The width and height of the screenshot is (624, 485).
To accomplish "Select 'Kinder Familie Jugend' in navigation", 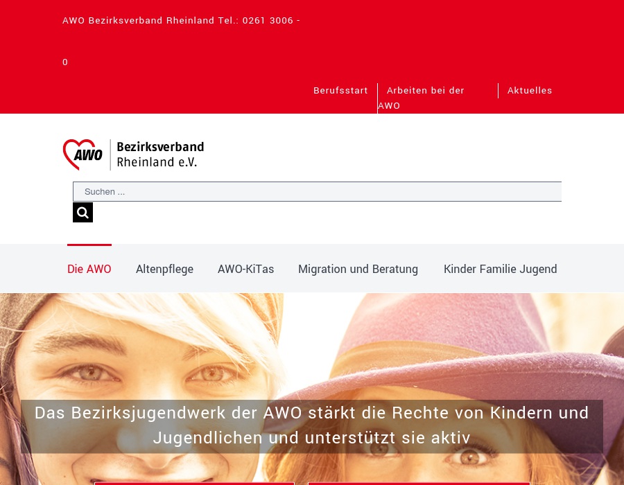I will click(500, 269).
